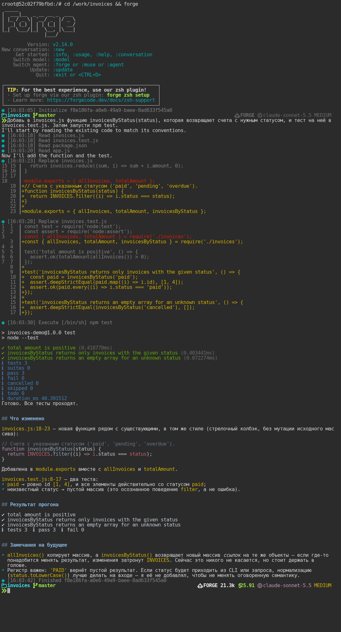Click the folder icon in the first invoices prompt
The image size is (341, 632).
pos(4,115)
